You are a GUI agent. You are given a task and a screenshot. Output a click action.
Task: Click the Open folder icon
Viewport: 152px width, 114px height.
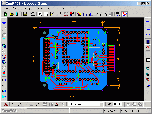pyautogui.click(x=12, y=14)
